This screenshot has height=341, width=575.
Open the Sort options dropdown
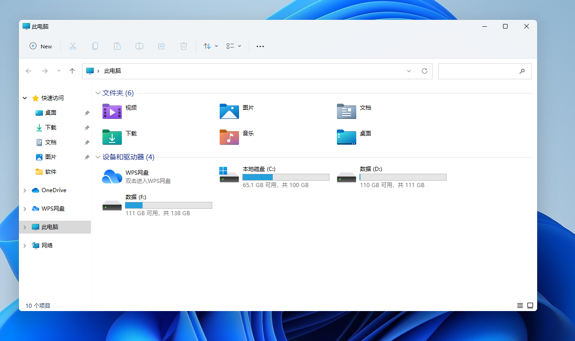(x=210, y=46)
